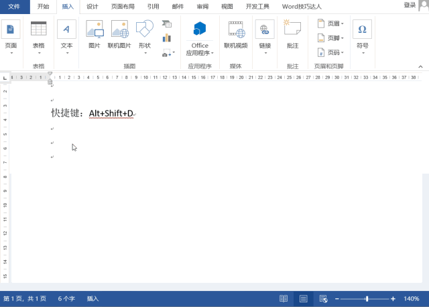429x307 pixels.
Task: Open dropdown arrow under 文本
Action: click(x=67, y=53)
